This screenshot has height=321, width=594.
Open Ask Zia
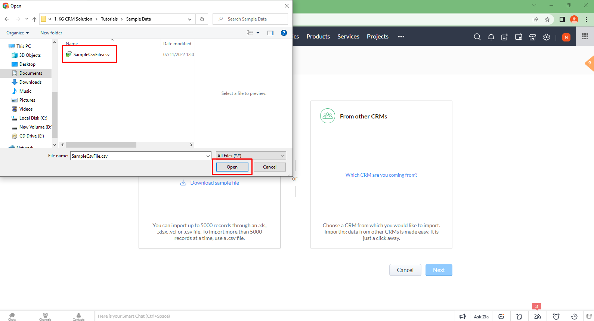(481, 317)
